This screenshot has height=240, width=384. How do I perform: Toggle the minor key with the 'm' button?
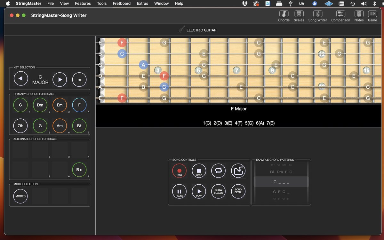[x=79, y=79]
